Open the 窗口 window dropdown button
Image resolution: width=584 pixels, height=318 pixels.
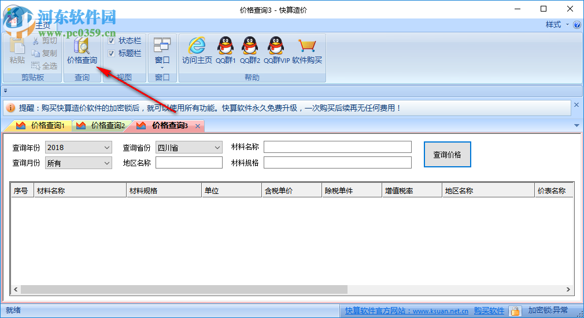pyautogui.click(x=162, y=53)
